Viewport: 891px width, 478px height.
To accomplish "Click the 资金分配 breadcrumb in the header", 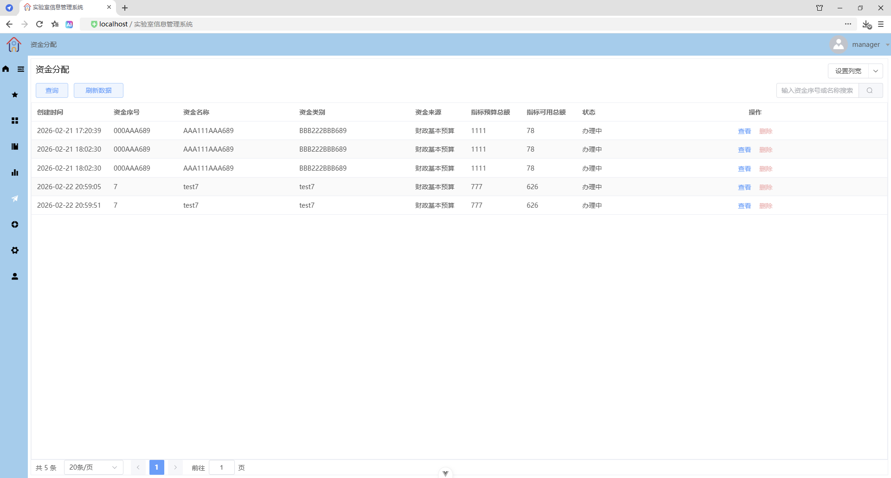I will [x=44, y=45].
